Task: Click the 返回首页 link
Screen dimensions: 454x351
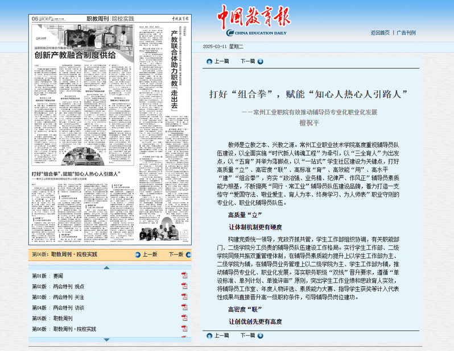Action: 380,32
